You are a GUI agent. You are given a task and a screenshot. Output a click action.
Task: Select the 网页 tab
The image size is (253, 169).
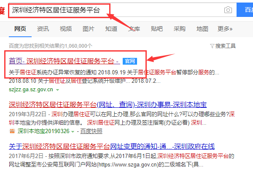(x=20, y=29)
